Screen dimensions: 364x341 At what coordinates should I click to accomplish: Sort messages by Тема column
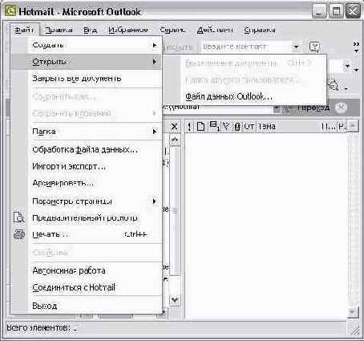[x=289, y=126]
